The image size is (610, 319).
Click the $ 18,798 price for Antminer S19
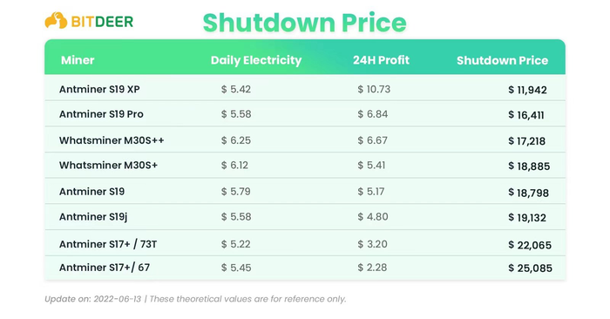(x=528, y=193)
